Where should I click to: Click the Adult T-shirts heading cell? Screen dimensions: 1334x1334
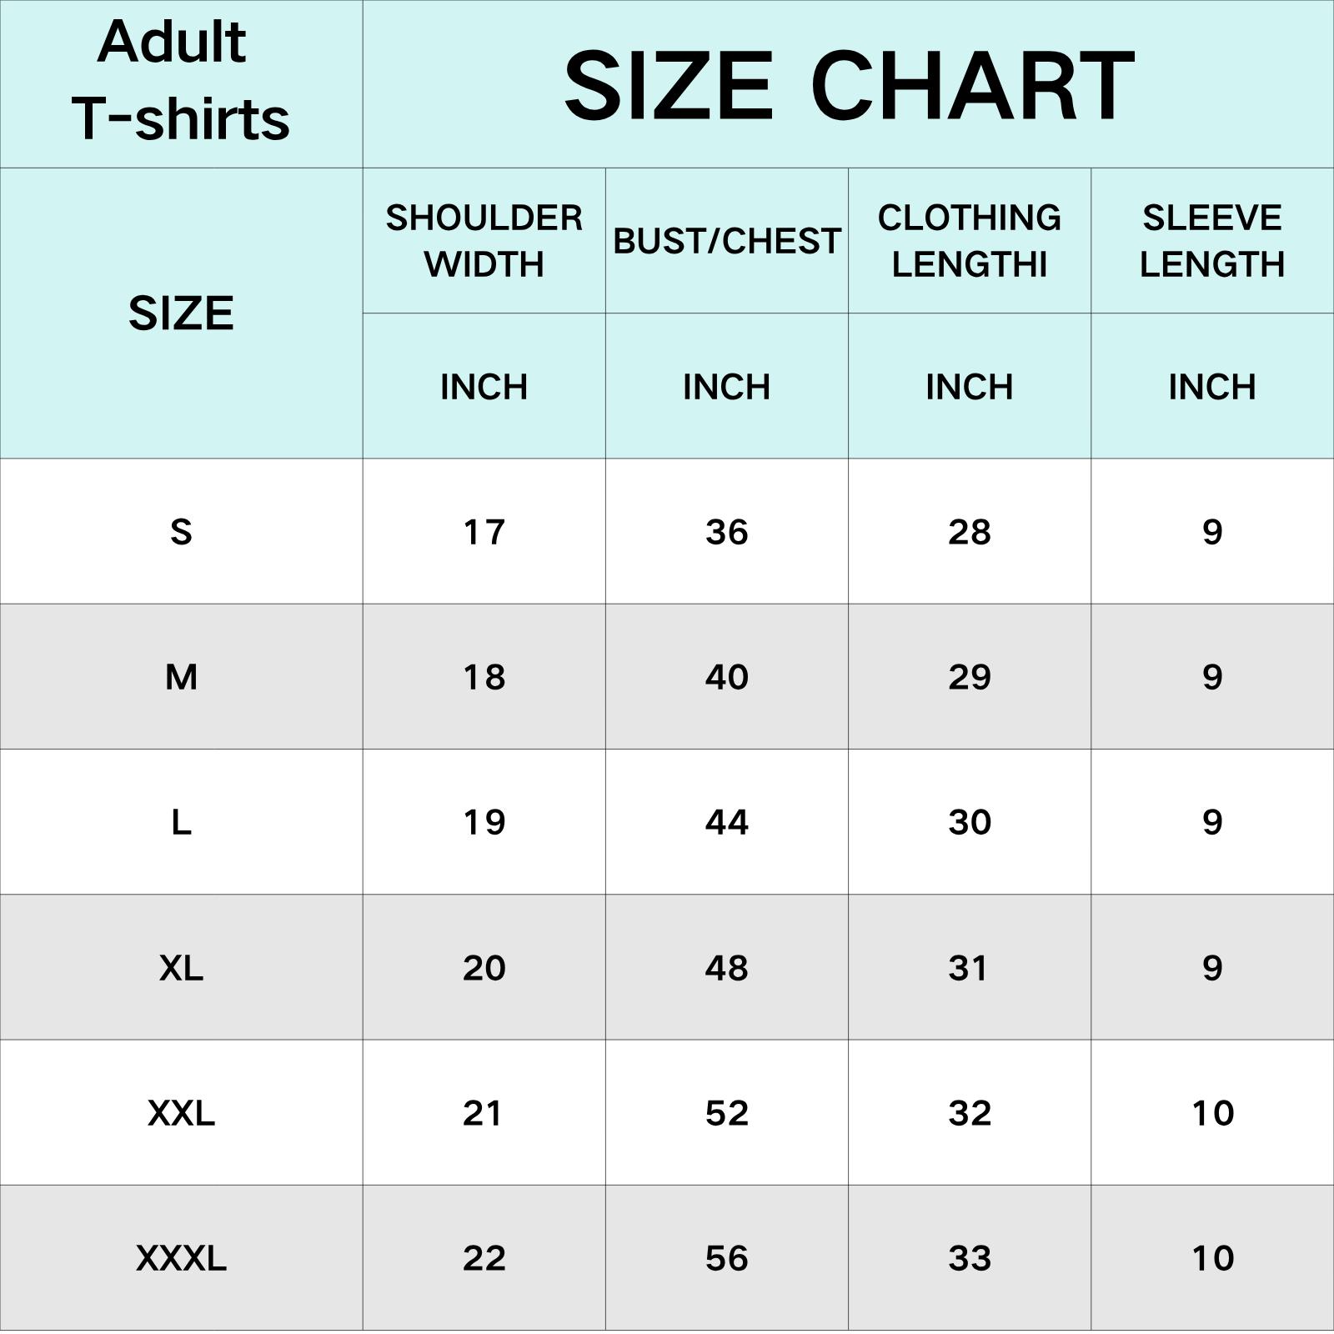(x=181, y=80)
